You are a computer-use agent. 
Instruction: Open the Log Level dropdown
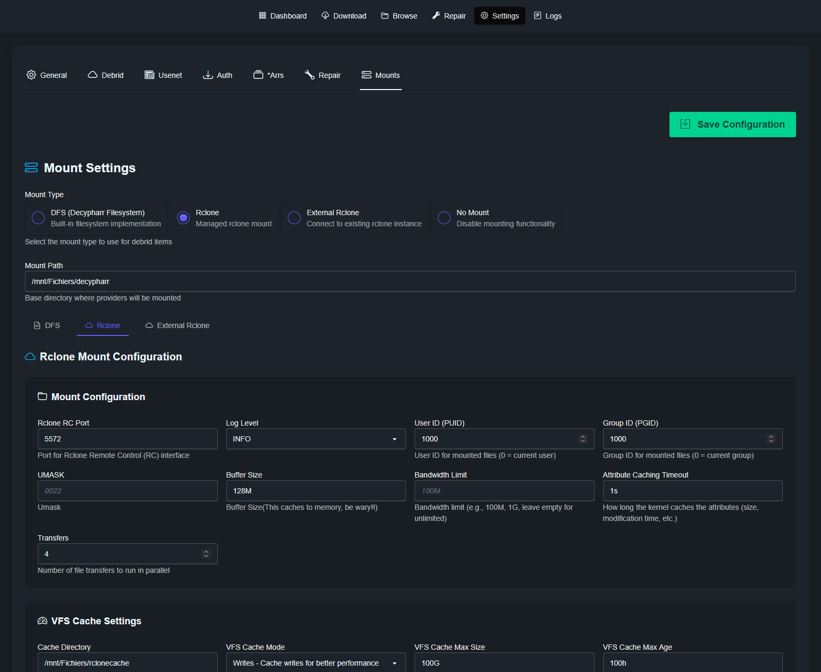[x=315, y=439]
